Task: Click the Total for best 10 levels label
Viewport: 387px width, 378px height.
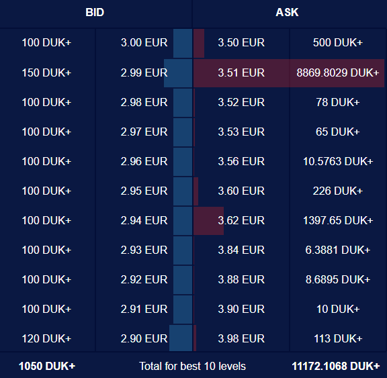Action: point(193,366)
